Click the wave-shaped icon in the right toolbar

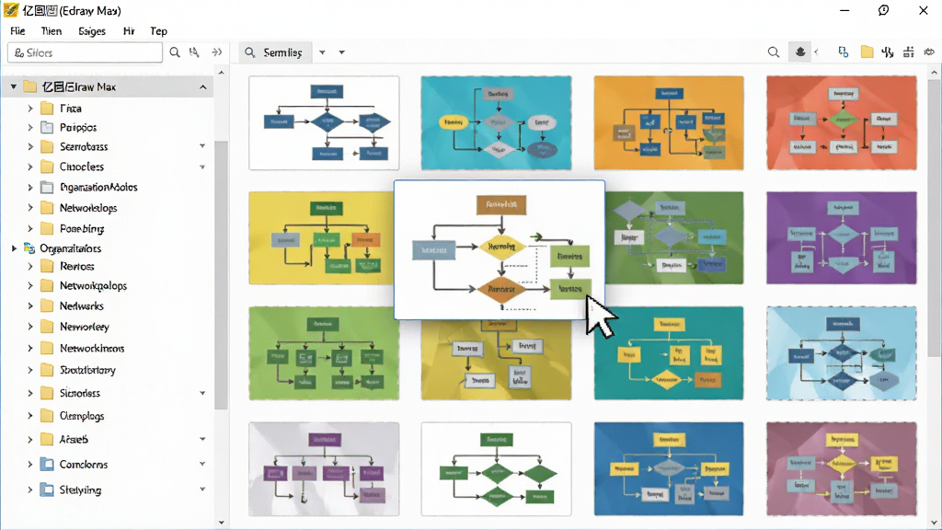point(888,52)
